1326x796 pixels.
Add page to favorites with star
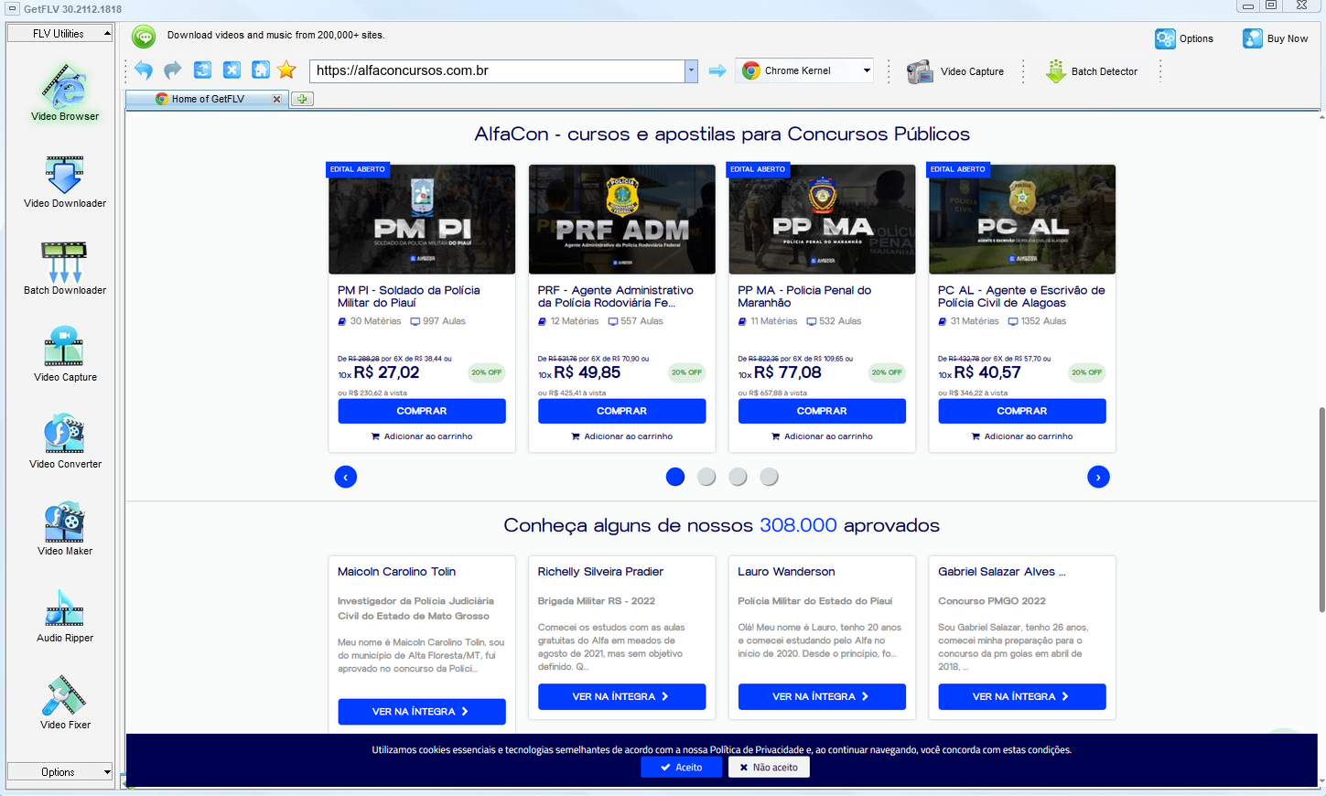click(x=287, y=70)
